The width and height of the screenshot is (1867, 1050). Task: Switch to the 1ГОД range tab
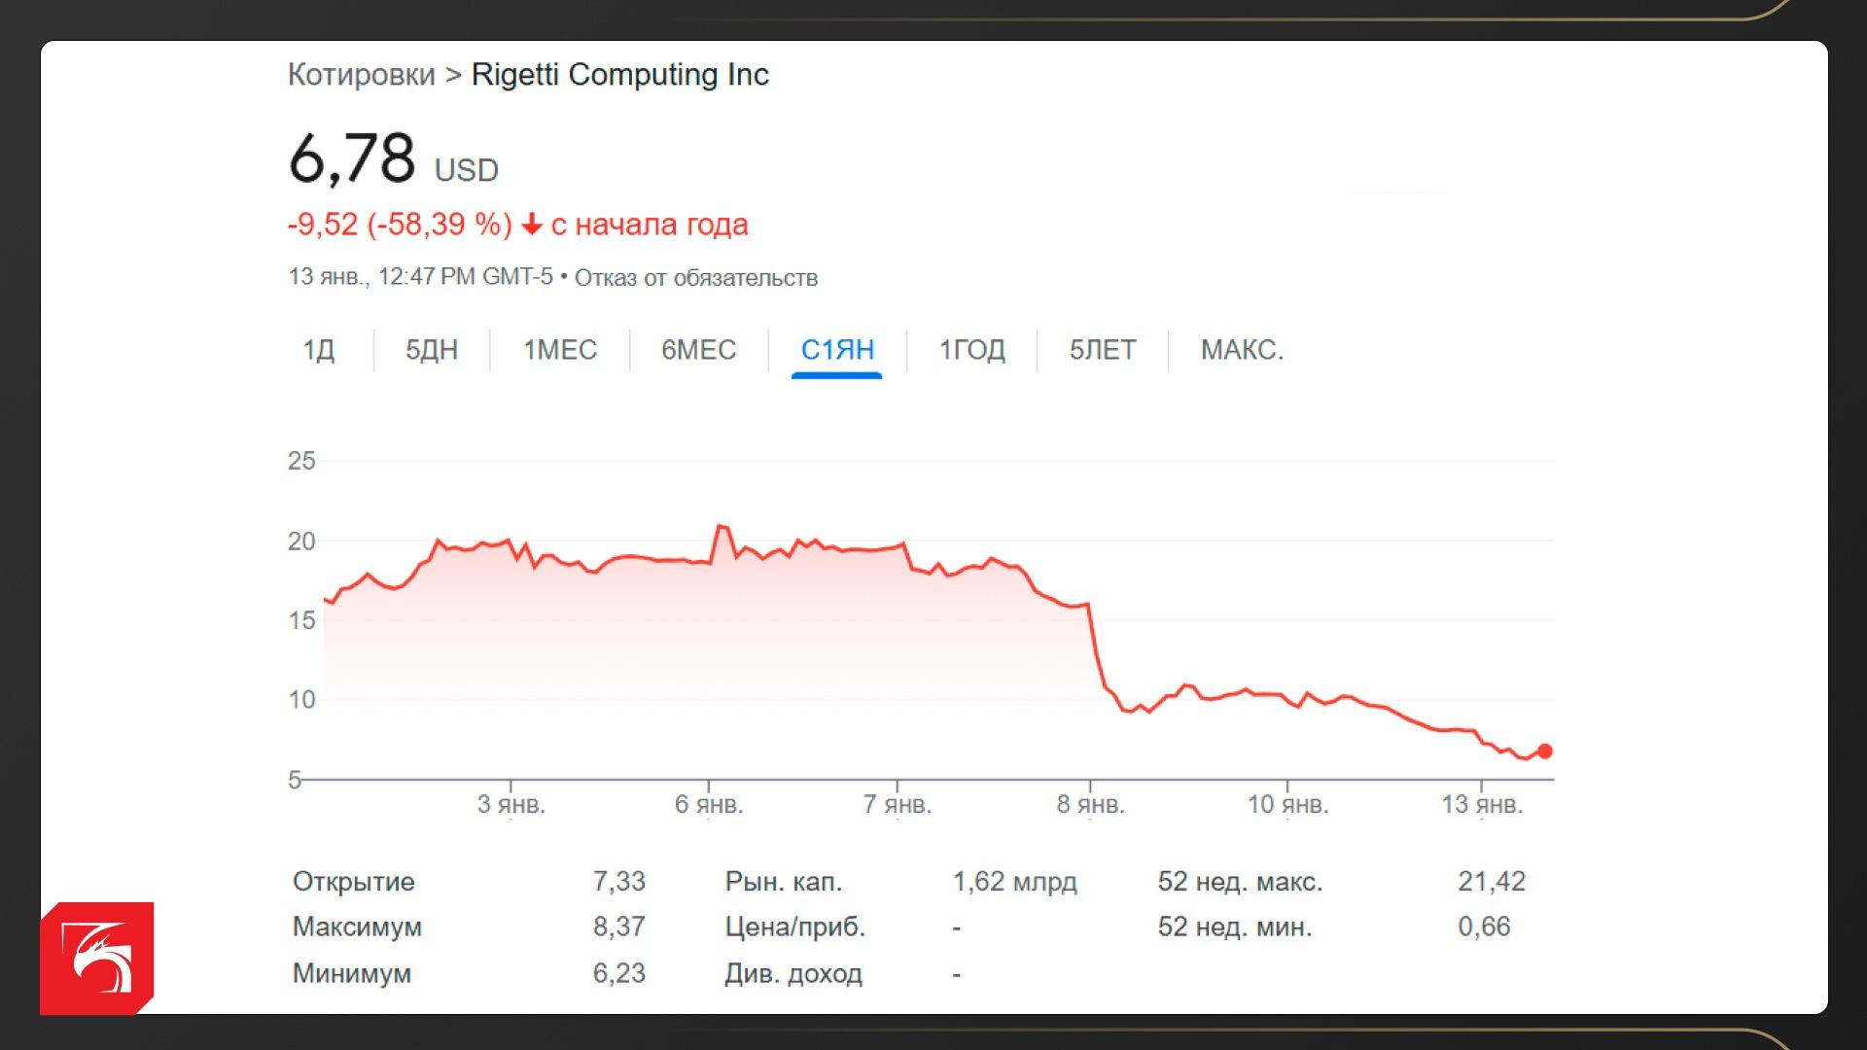click(971, 350)
